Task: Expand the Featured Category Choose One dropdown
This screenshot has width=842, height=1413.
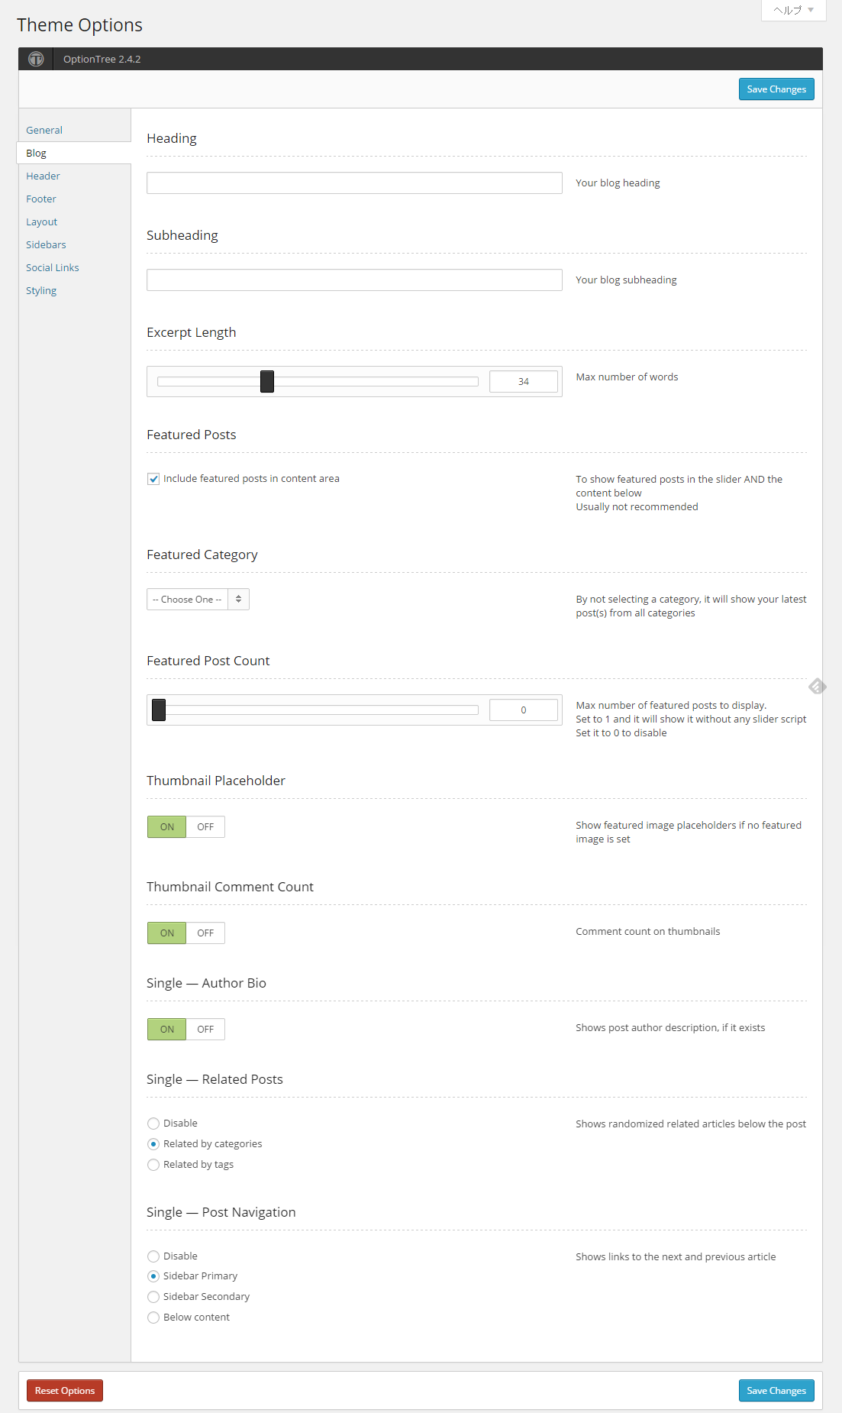Action: 198,600
